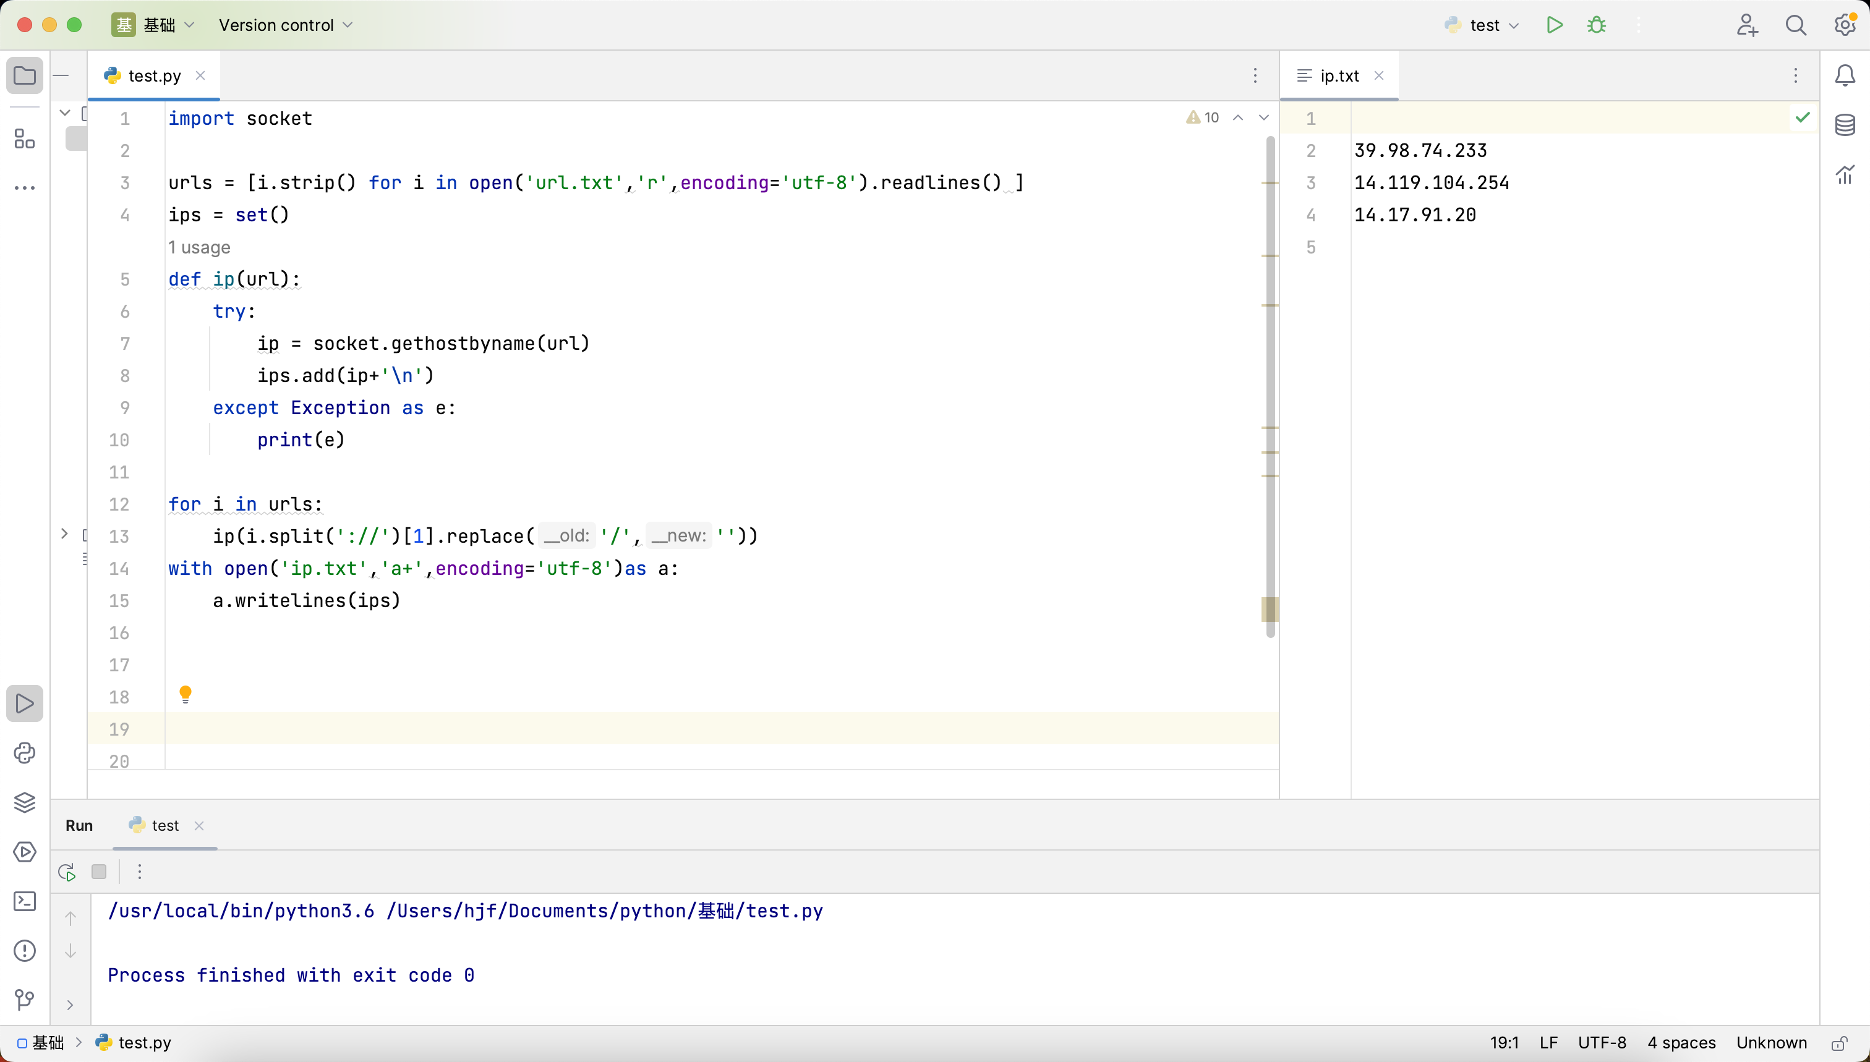Viewport: 1870px width, 1062px height.
Task: Open the 基础 project dropdown
Action: pos(153,25)
